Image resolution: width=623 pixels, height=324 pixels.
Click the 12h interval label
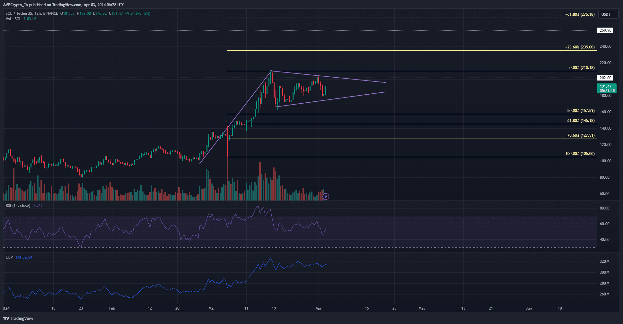(x=38, y=13)
